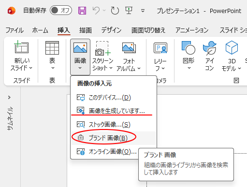Click the プレゼンテーション1 - PowerPoint title text
The image size is (247, 187).
[199, 11]
